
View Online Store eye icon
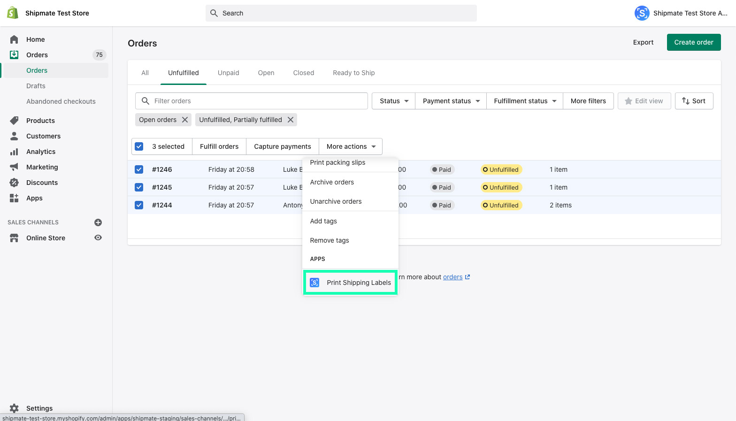(x=98, y=238)
